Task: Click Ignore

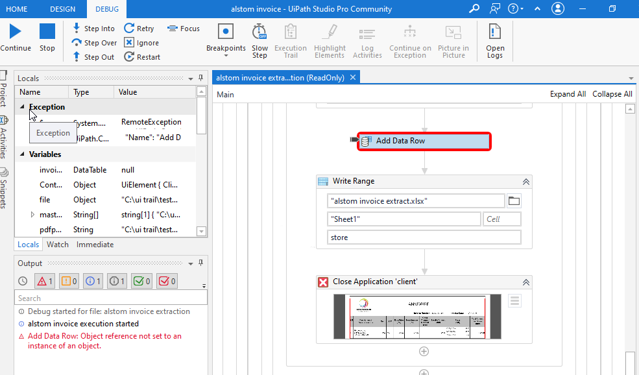Action: [142, 43]
